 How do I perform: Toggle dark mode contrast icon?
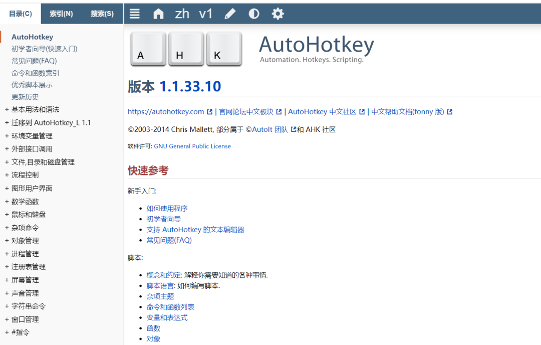coord(254,14)
